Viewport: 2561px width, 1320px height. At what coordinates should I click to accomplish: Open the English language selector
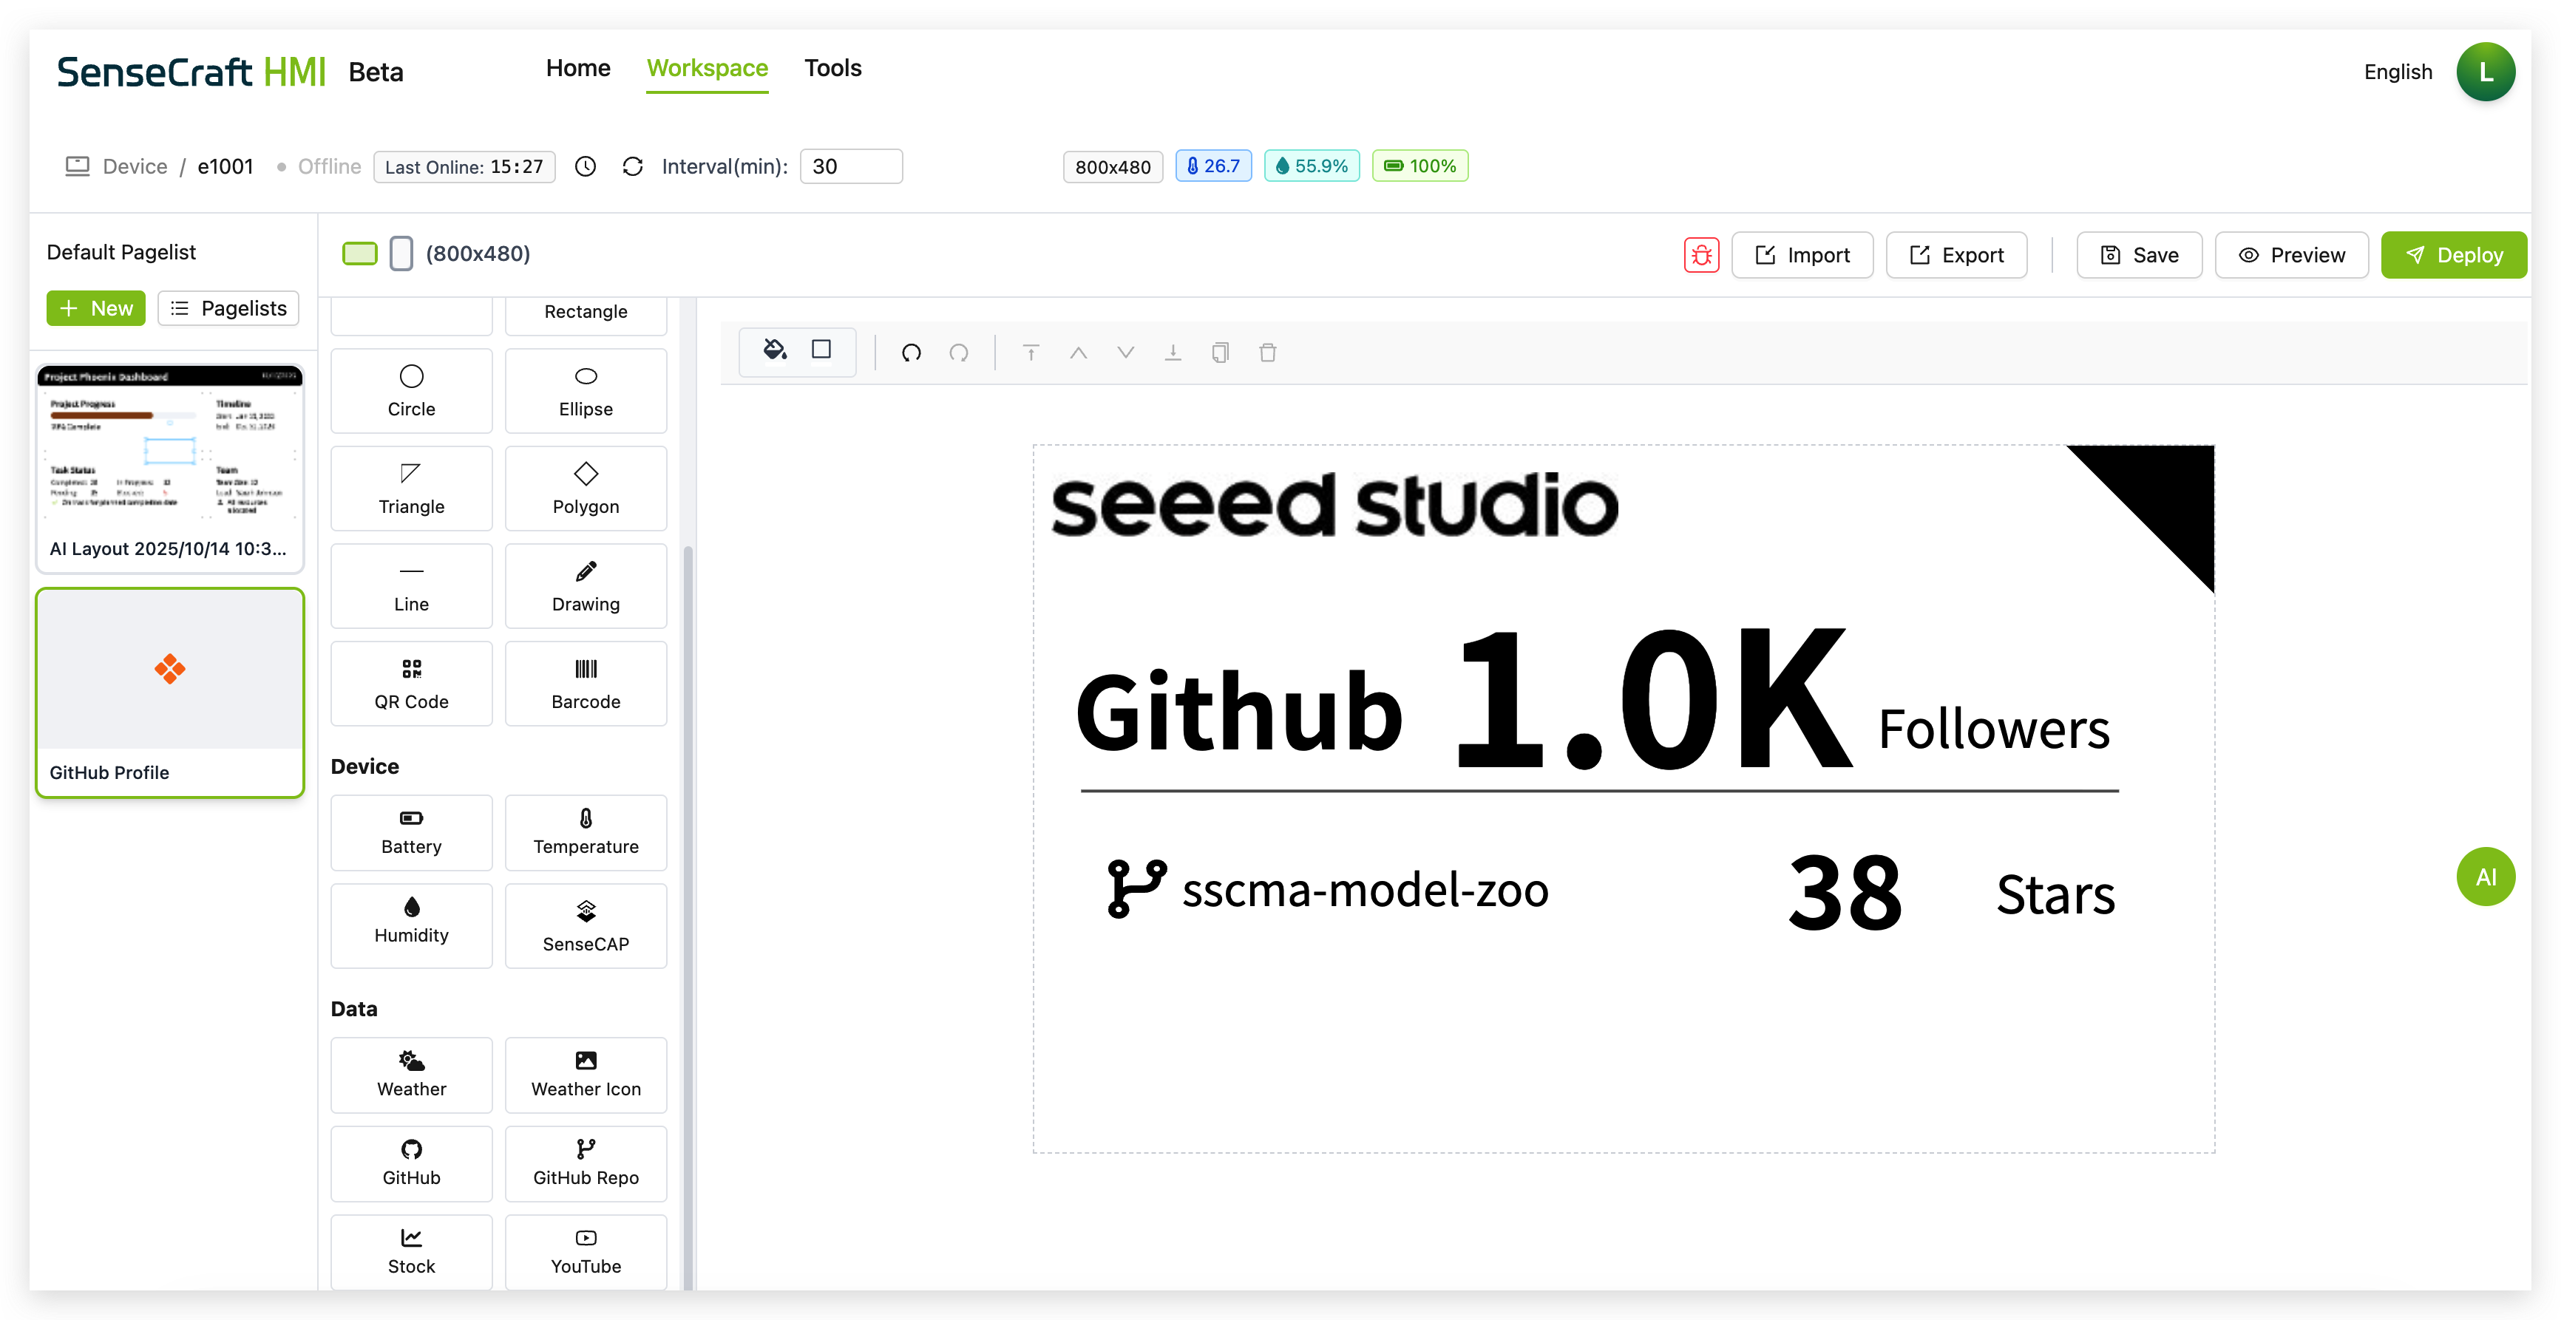(x=2397, y=72)
